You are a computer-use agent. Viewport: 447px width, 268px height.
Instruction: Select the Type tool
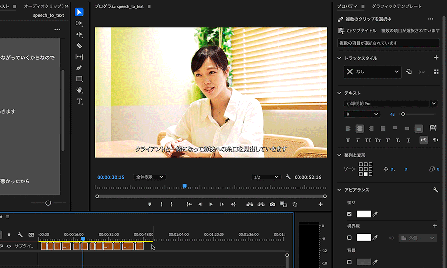pos(79,101)
